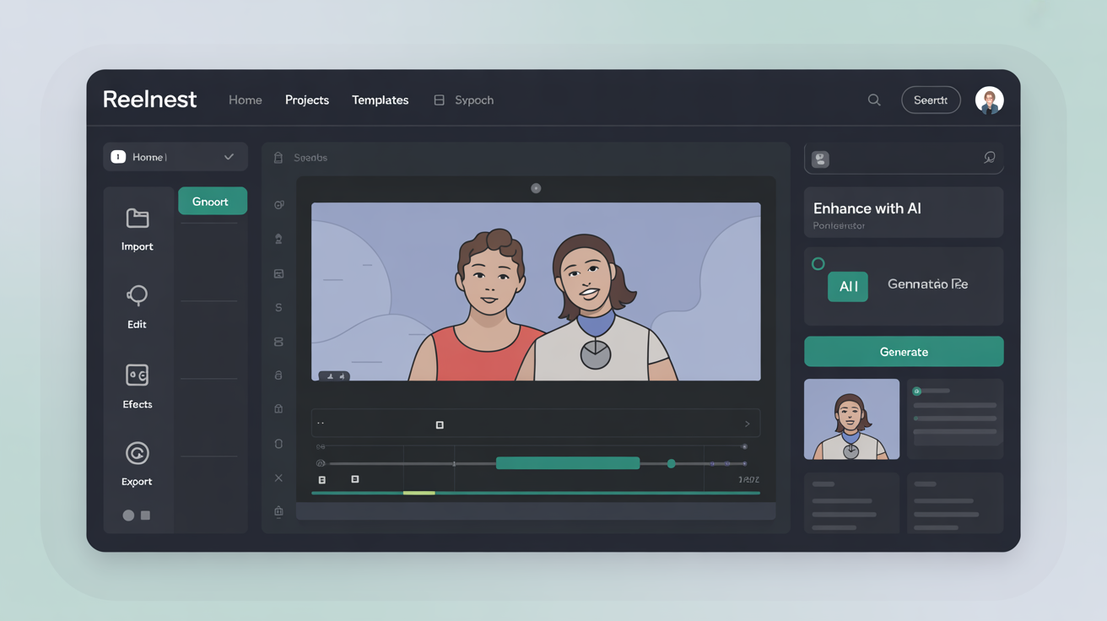The image size is (1107, 621).
Task: Open the woman portrait thumbnail
Action: click(851, 419)
